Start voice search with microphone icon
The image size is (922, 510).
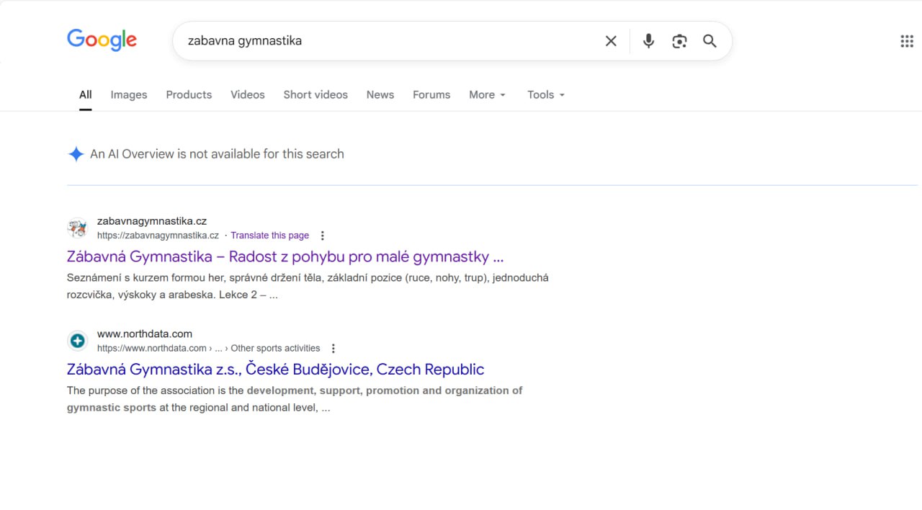click(x=648, y=41)
